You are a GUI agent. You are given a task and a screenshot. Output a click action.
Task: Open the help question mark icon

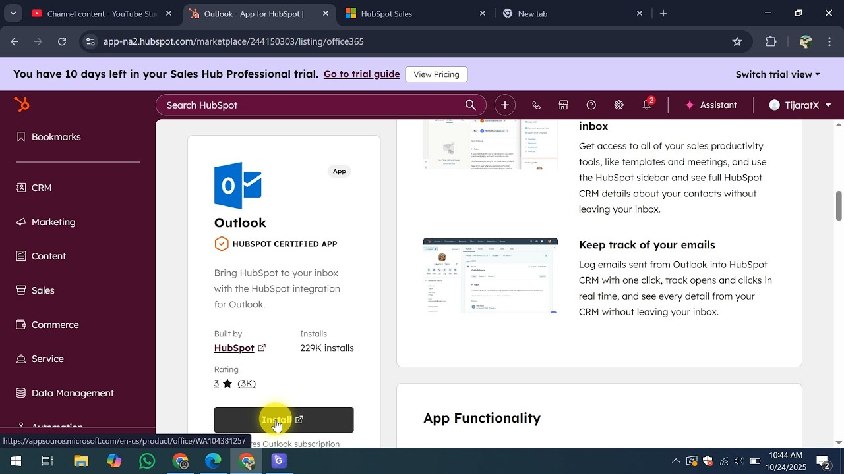pyautogui.click(x=591, y=105)
